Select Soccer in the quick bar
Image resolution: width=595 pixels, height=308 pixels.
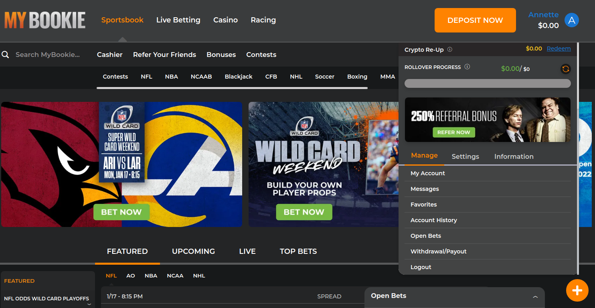tap(325, 77)
